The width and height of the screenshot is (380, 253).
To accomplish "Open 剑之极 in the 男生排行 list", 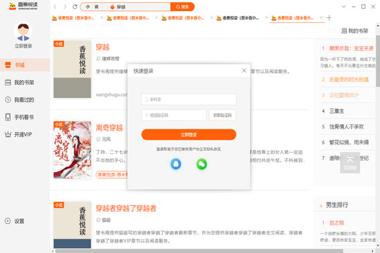I will (x=336, y=223).
